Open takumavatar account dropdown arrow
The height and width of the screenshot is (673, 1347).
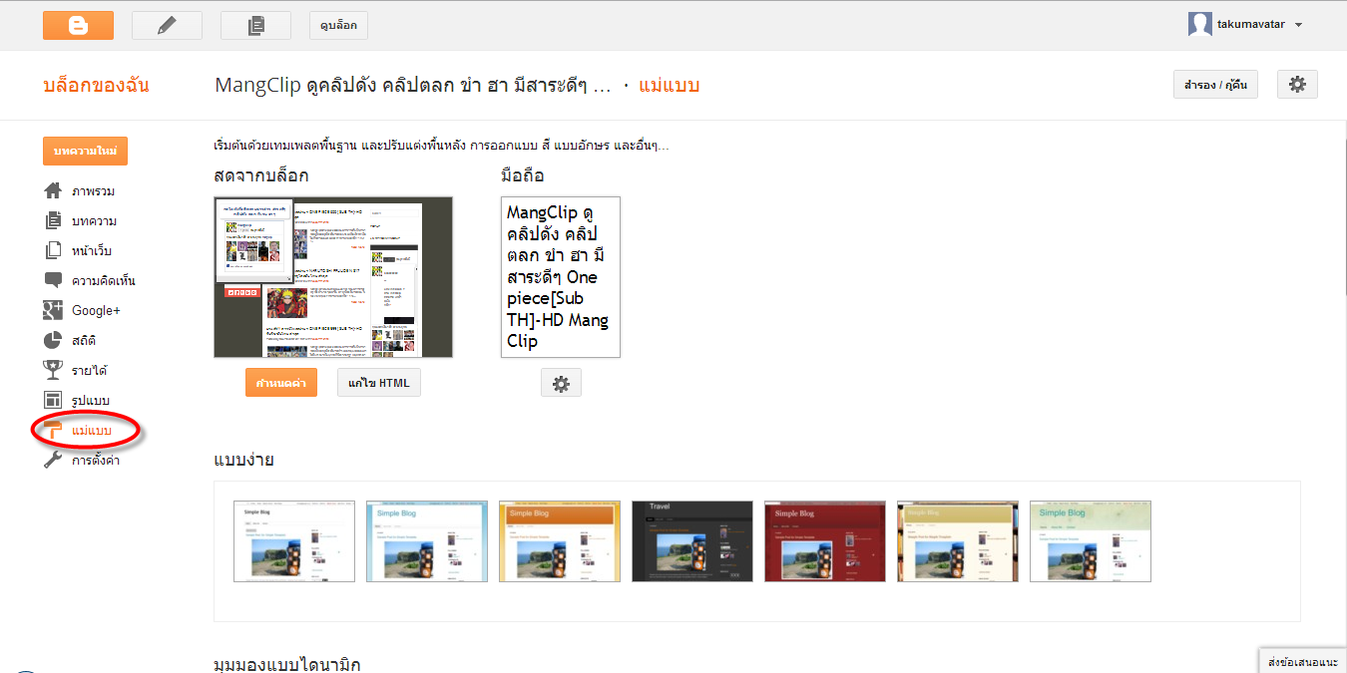click(x=1298, y=25)
